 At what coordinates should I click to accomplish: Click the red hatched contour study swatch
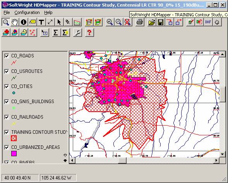pos(14,138)
